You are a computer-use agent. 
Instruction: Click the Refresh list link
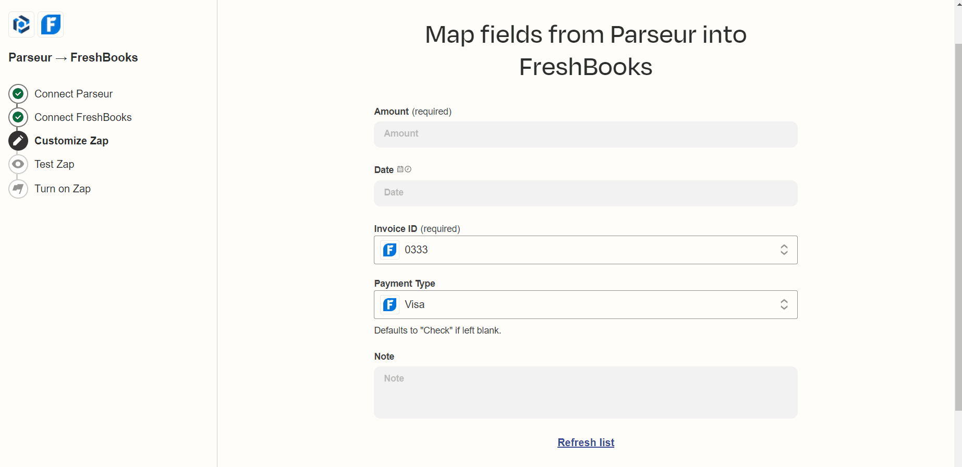[586, 442]
